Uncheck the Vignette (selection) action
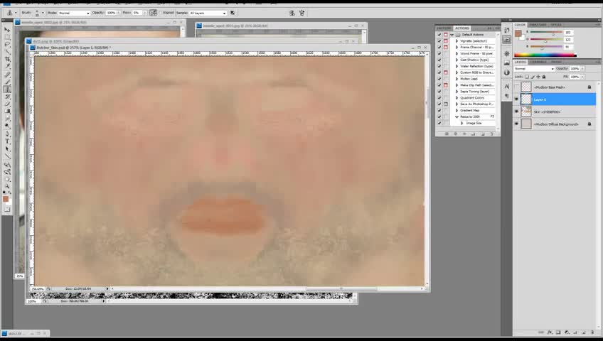This screenshot has height=341, width=603. tap(439, 40)
